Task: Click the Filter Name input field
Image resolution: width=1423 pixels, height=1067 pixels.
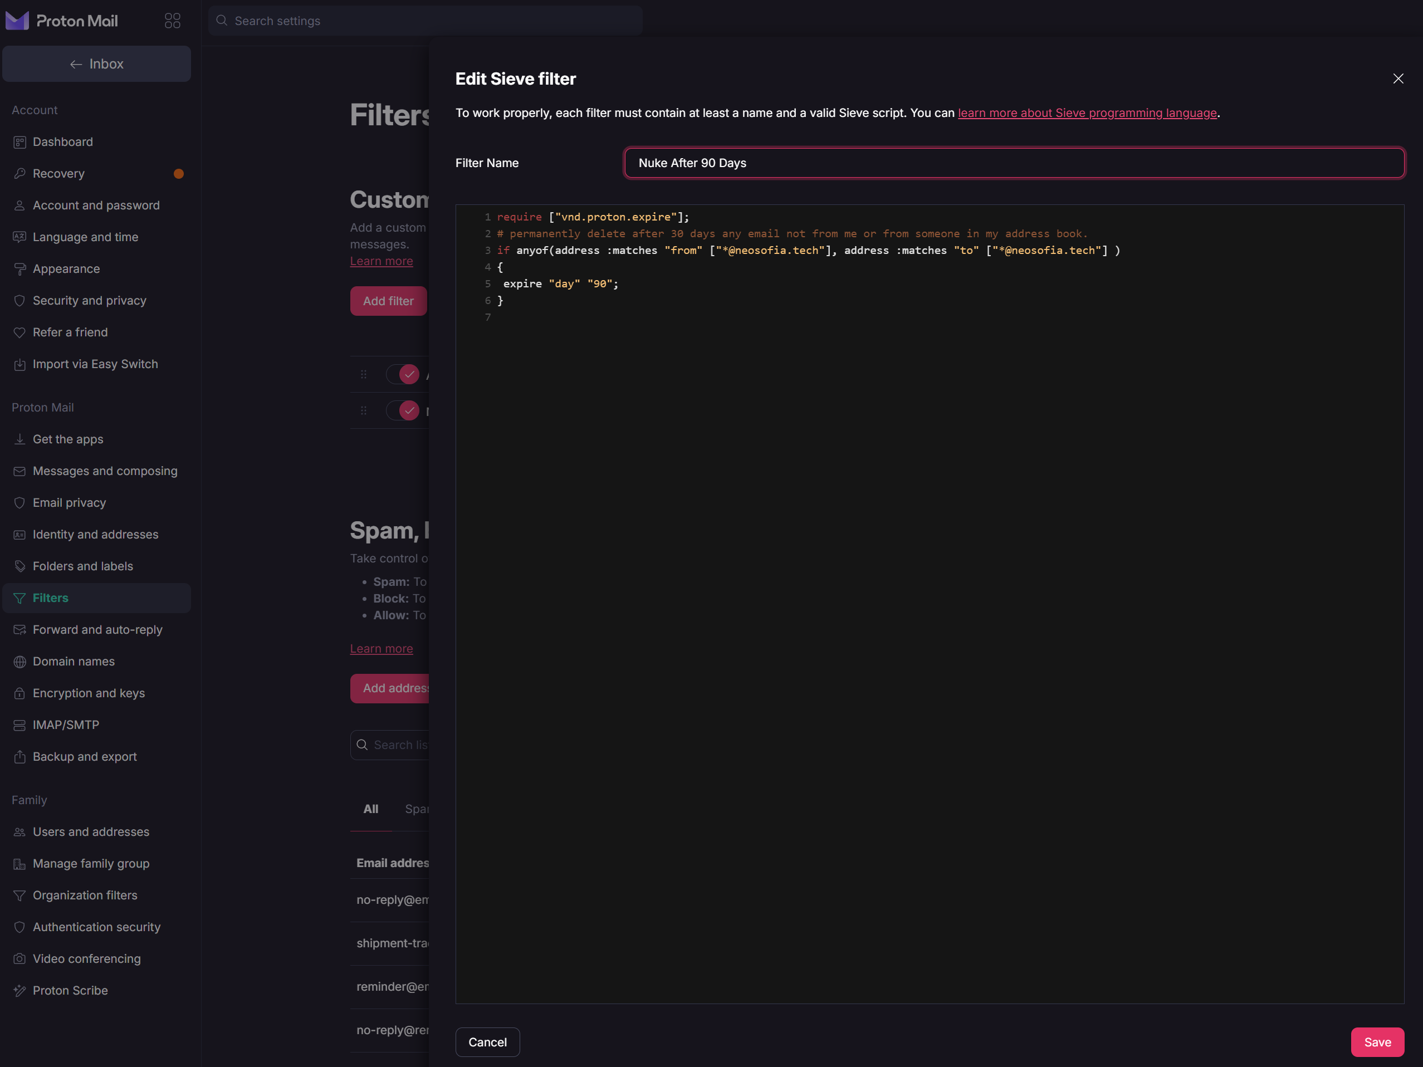Action: tap(1014, 163)
